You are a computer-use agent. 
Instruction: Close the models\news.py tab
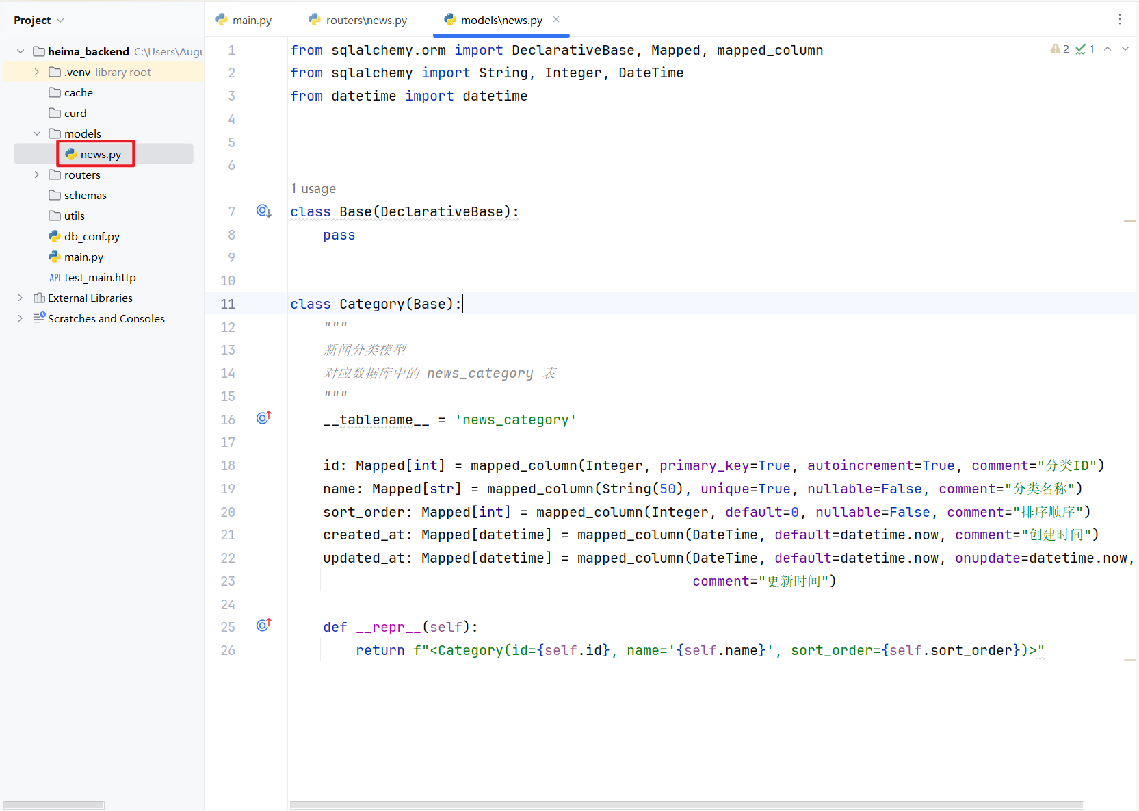coord(556,19)
